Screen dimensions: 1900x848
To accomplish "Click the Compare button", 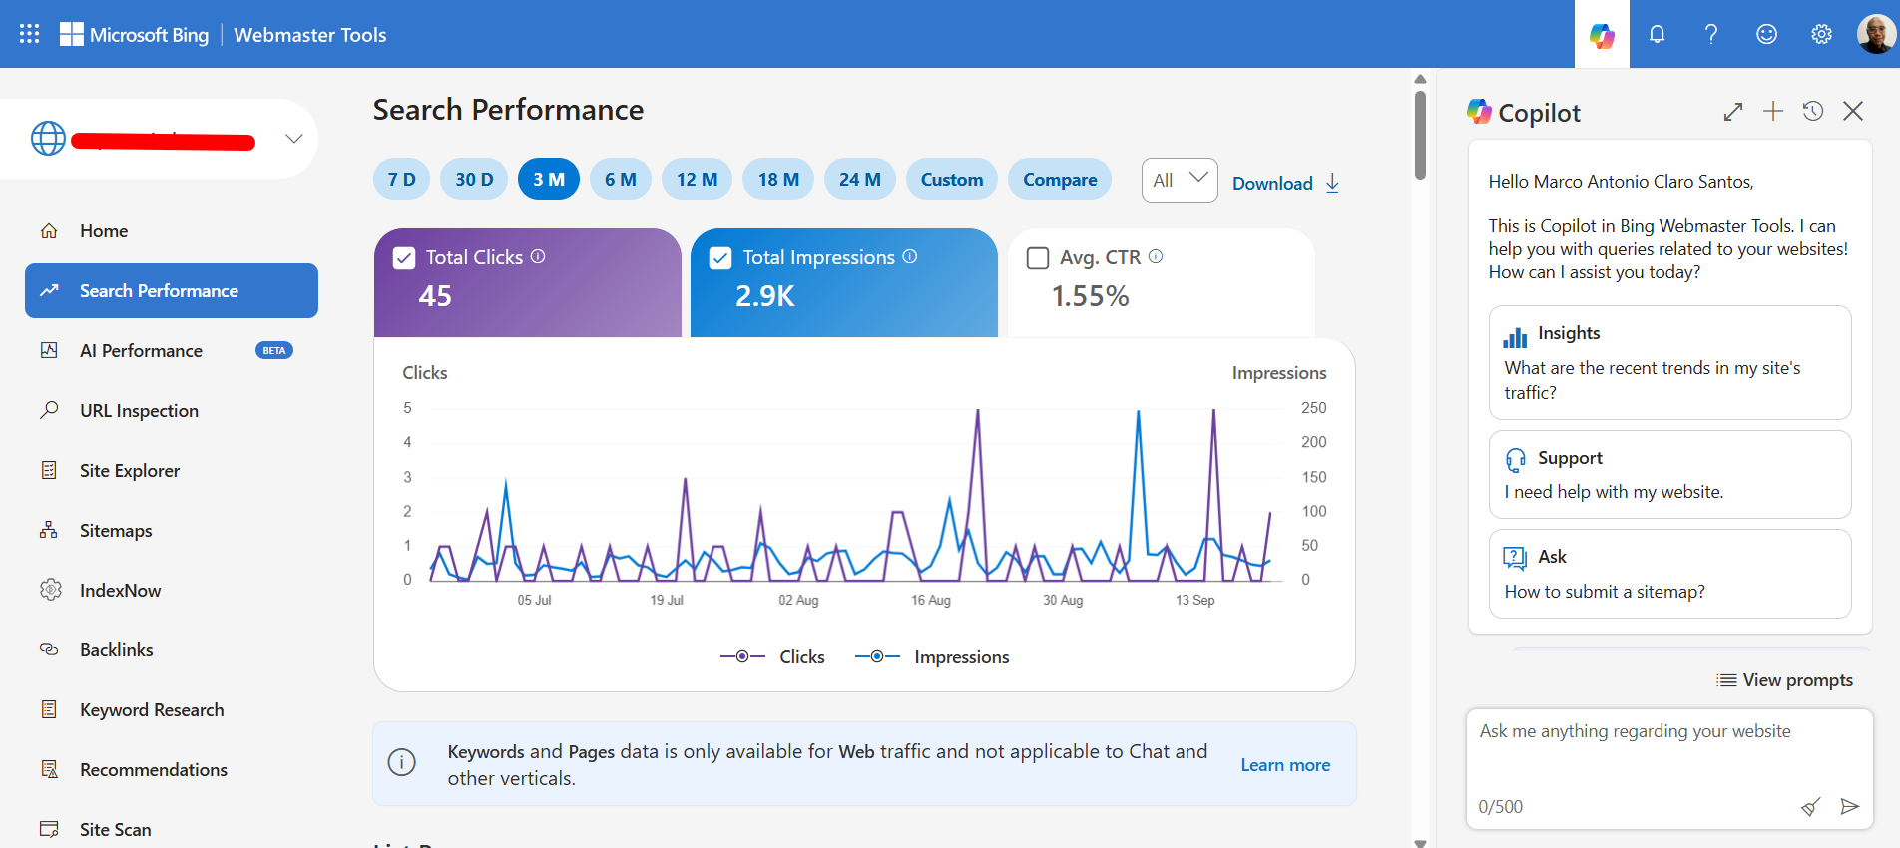I will [x=1060, y=180].
